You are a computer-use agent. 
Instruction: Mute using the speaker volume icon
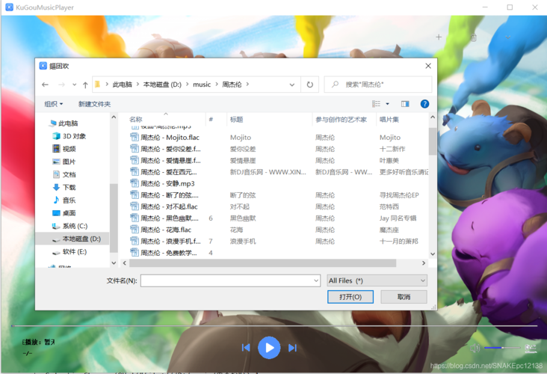475,348
